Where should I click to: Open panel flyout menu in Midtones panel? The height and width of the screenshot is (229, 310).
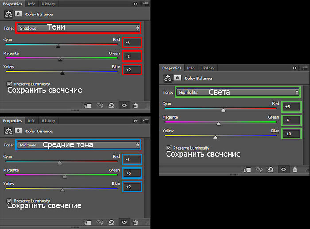(x=146, y=121)
